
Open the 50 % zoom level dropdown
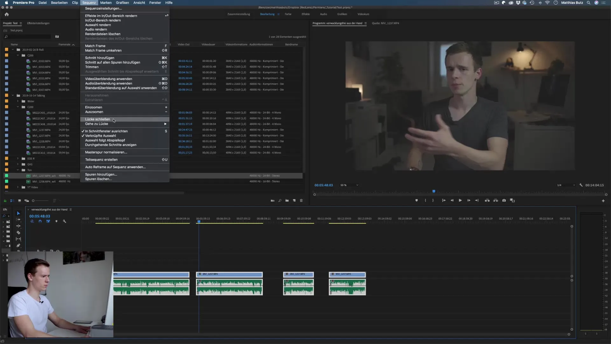point(349,185)
